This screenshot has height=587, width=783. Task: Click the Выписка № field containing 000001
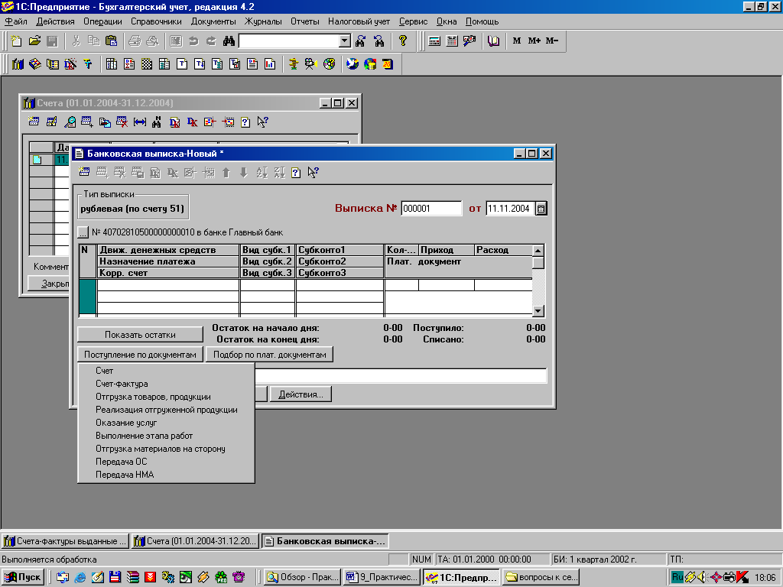(x=431, y=209)
